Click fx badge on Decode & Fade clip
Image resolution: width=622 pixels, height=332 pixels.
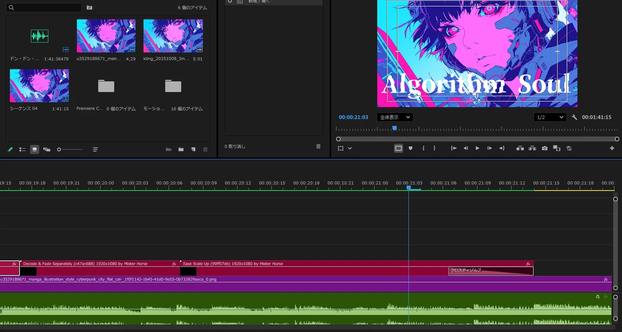(174, 264)
